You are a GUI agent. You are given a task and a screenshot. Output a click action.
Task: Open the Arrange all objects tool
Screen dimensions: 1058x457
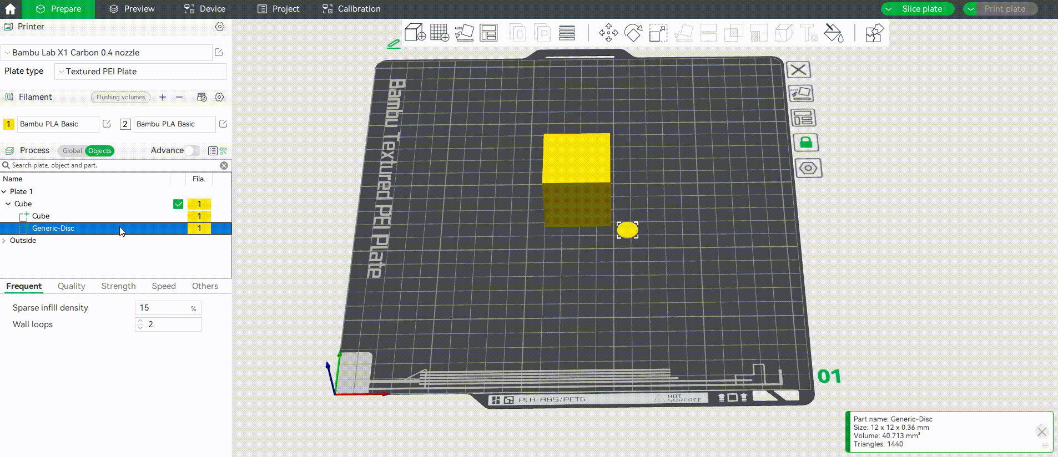pos(489,33)
